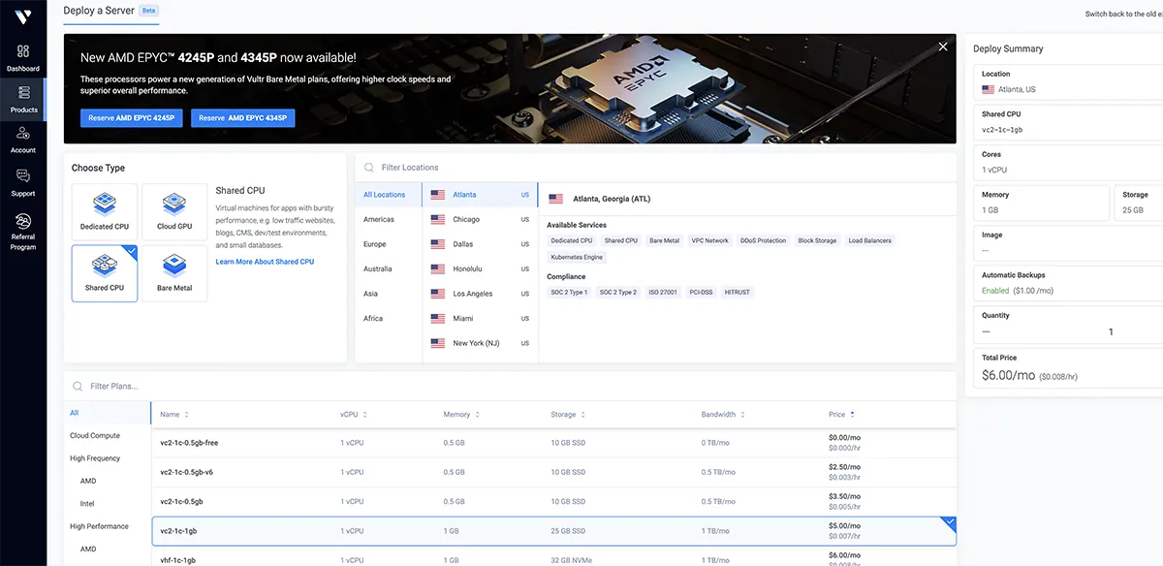Click the DDoS Protection service tag
Image resolution: width=1163 pixels, height=566 pixels.
click(x=764, y=240)
